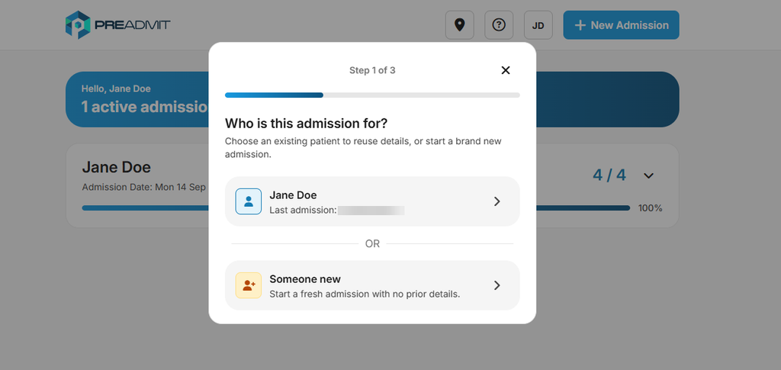Open help via the question mark icon
Viewport: 781px width, 370px height.
[499, 25]
